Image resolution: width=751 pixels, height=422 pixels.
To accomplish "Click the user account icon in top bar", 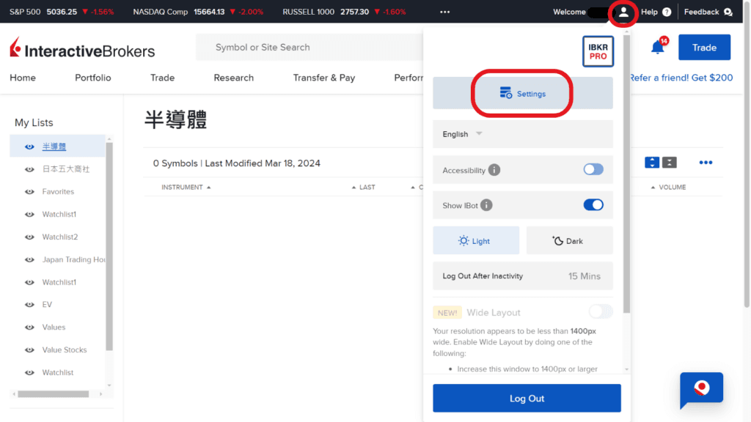I will pos(623,12).
